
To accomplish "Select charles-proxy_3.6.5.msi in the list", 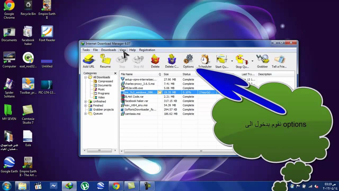I will (x=140, y=84).
